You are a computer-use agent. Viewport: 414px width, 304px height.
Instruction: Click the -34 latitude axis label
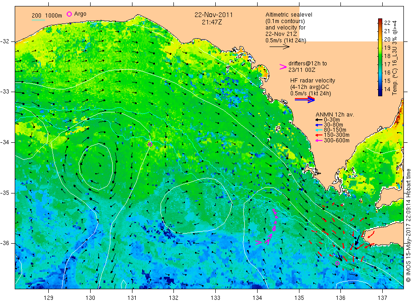tap(5, 142)
